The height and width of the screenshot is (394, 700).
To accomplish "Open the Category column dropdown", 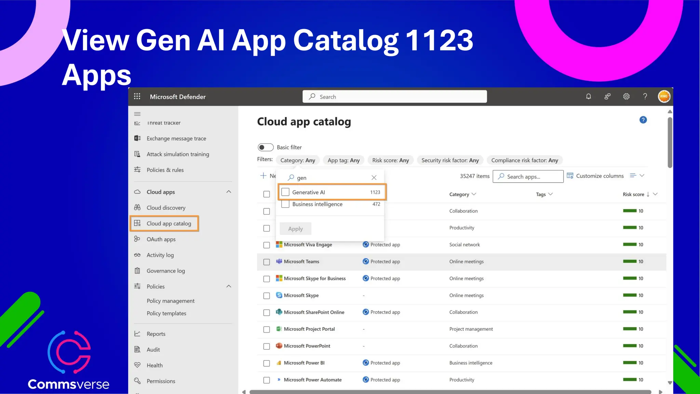I will (474, 194).
